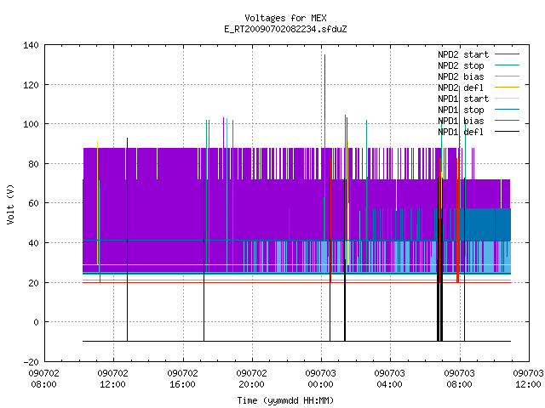
Task: Click the light blue NPD2 bias legend line
Action: (x=507, y=76)
